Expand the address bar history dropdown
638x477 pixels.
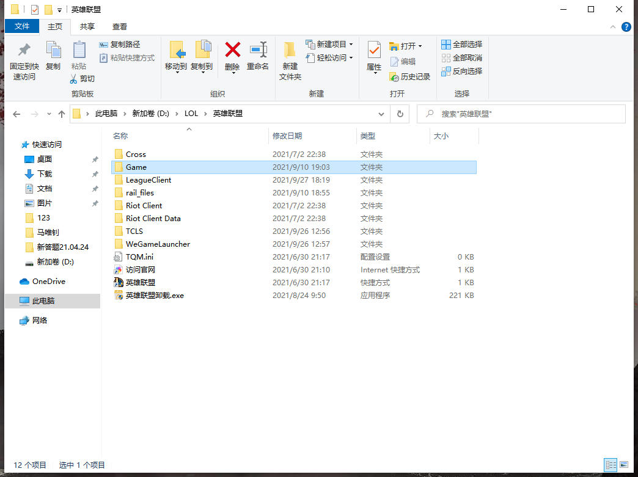pos(381,114)
